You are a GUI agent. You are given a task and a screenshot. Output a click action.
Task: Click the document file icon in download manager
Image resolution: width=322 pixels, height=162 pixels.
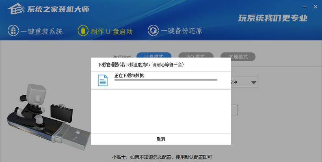tap(102, 81)
